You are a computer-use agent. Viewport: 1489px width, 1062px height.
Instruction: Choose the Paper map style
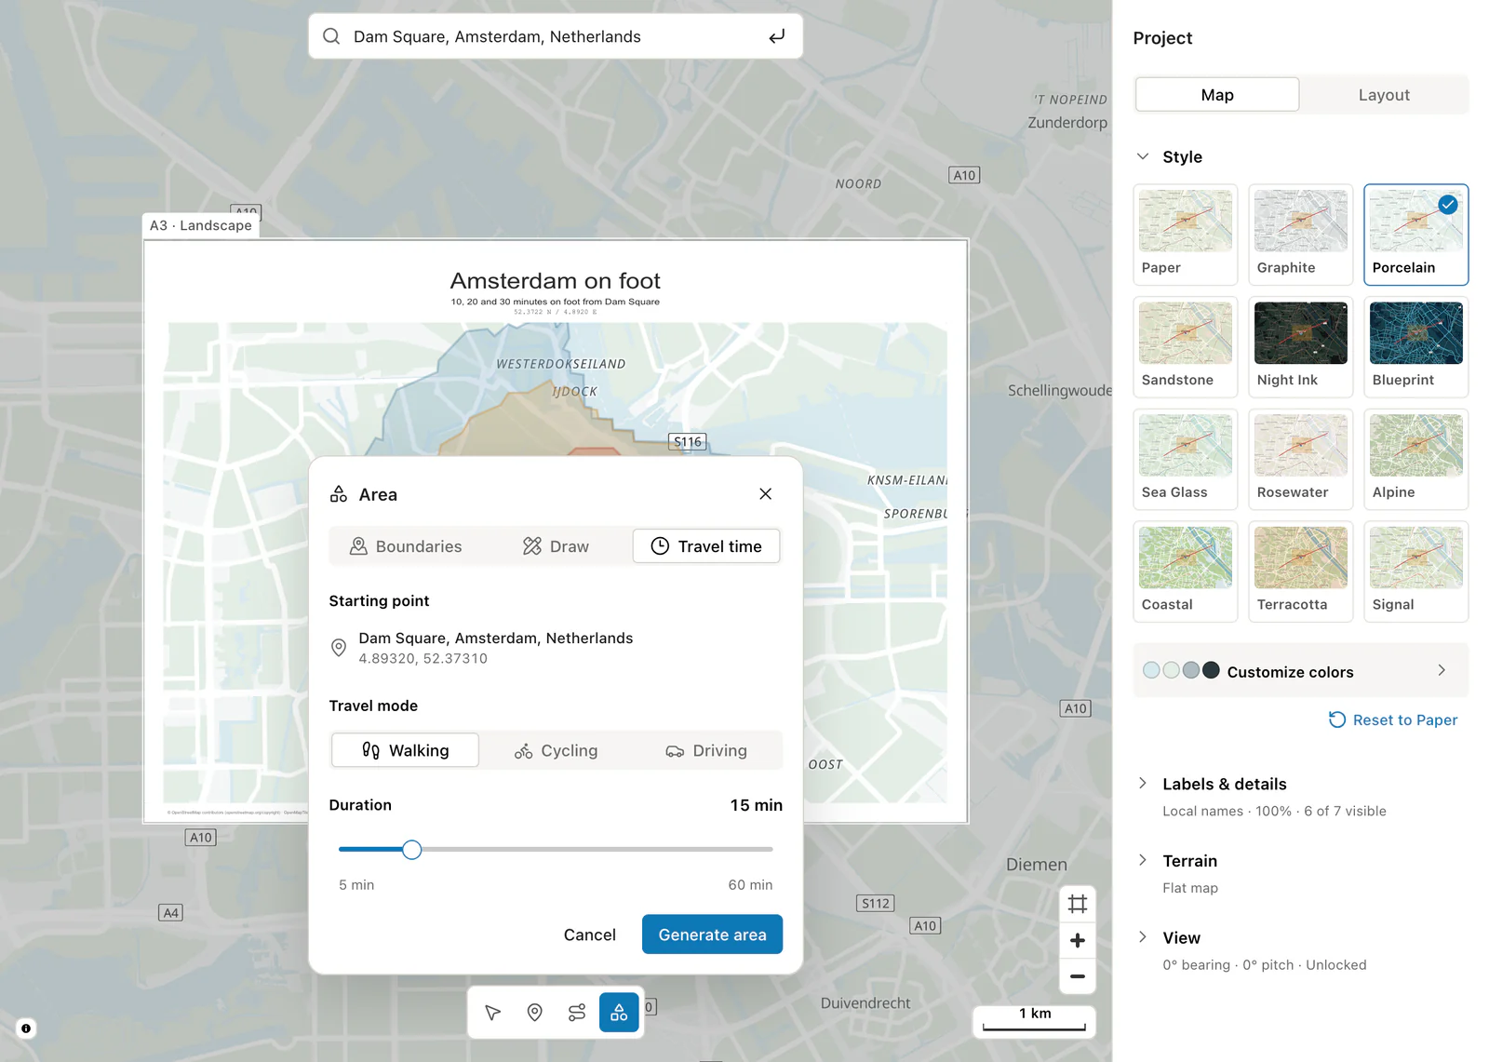pos(1186,235)
